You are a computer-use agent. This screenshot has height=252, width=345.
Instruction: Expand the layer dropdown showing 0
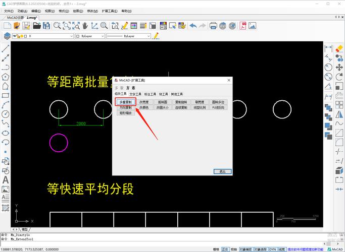coord(43,36)
